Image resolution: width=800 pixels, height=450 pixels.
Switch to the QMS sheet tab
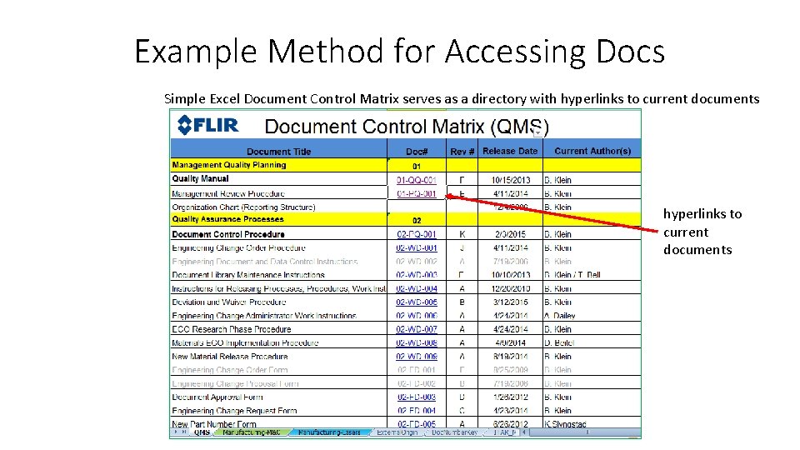[202, 432]
